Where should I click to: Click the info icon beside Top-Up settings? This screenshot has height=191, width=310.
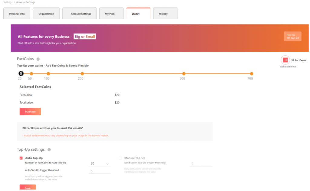pos(49,150)
